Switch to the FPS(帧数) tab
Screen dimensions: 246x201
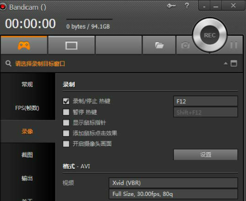tap(27, 108)
